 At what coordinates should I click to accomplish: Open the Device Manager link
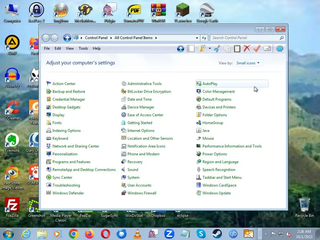pos(141,107)
